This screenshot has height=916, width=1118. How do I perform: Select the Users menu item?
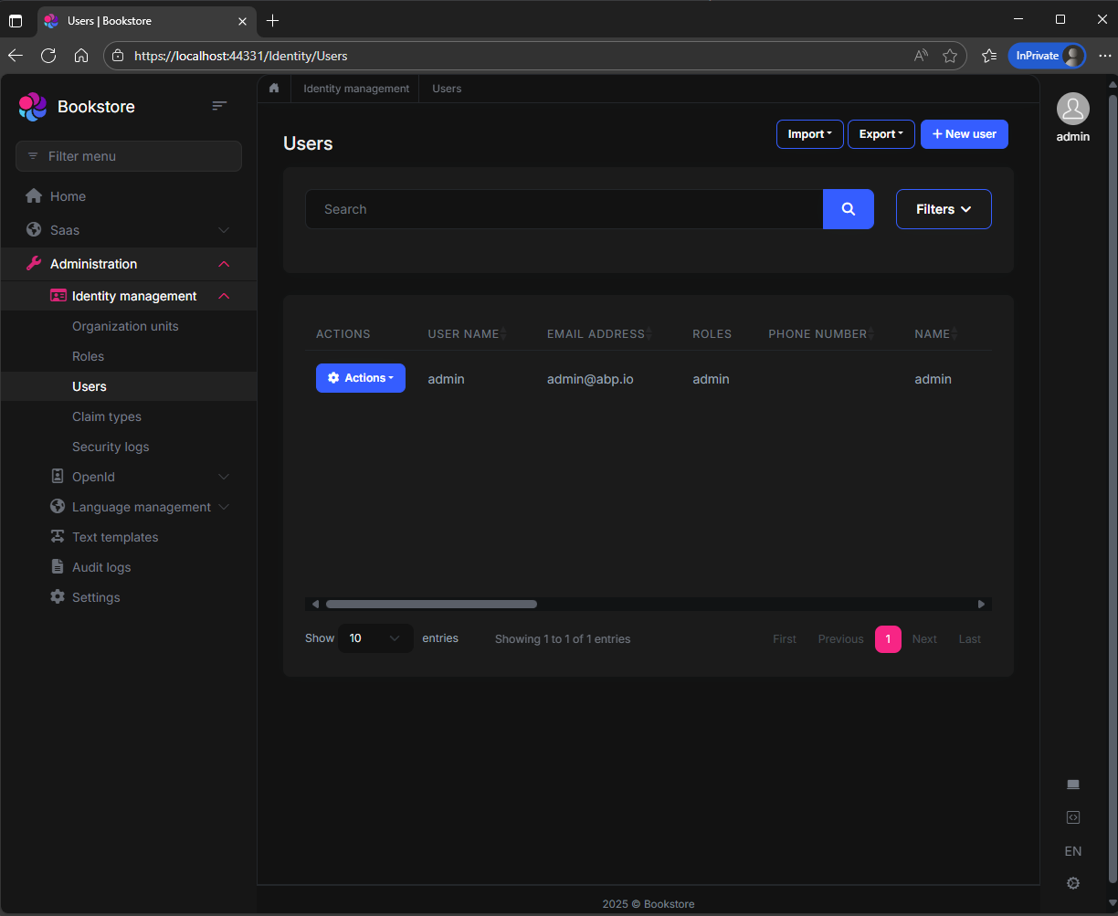click(129, 386)
